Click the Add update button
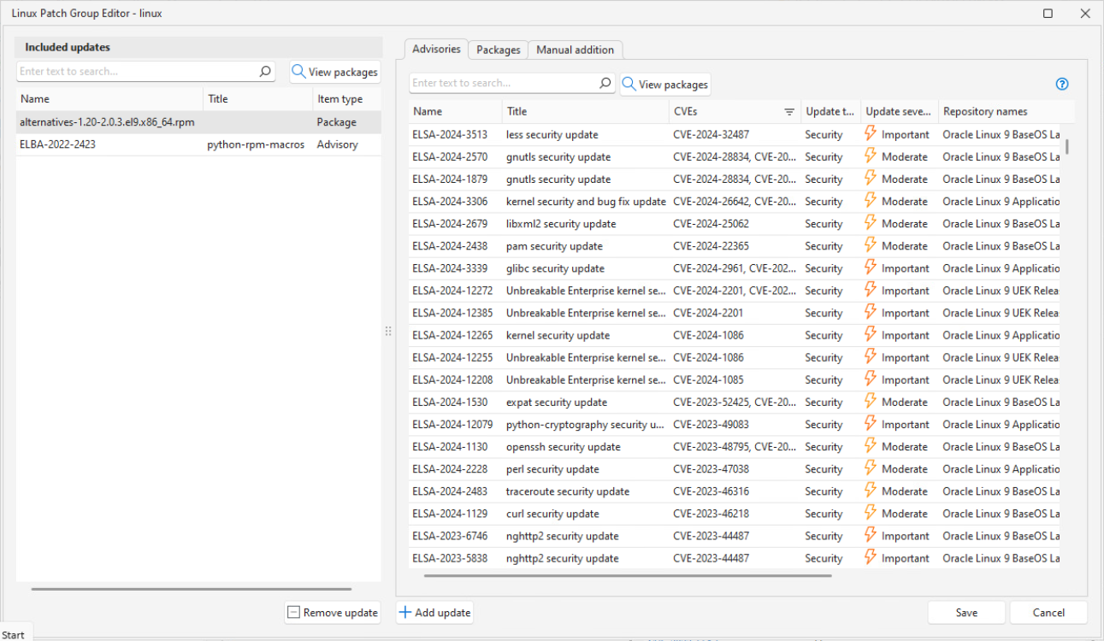This screenshot has height=641, width=1104. tap(434, 612)
